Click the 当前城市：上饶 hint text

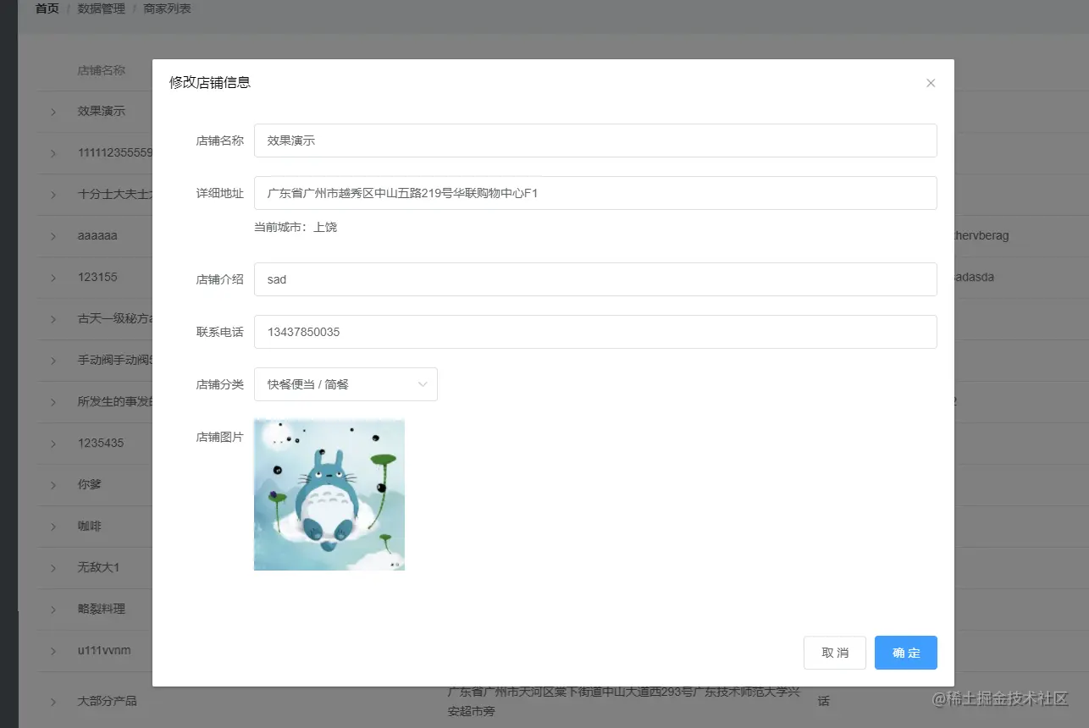point(296,227)
